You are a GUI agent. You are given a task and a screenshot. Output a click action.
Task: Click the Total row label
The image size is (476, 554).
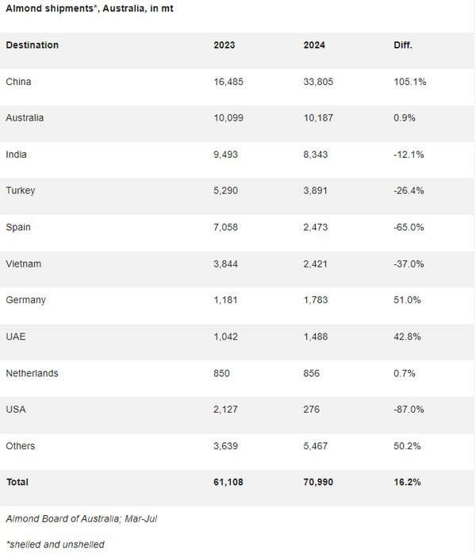[x=17, y=482]
